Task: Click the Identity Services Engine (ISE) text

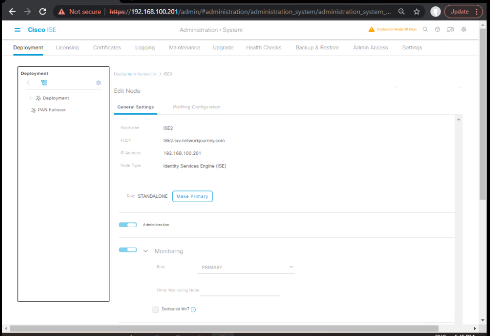Action: coord(195,166)
